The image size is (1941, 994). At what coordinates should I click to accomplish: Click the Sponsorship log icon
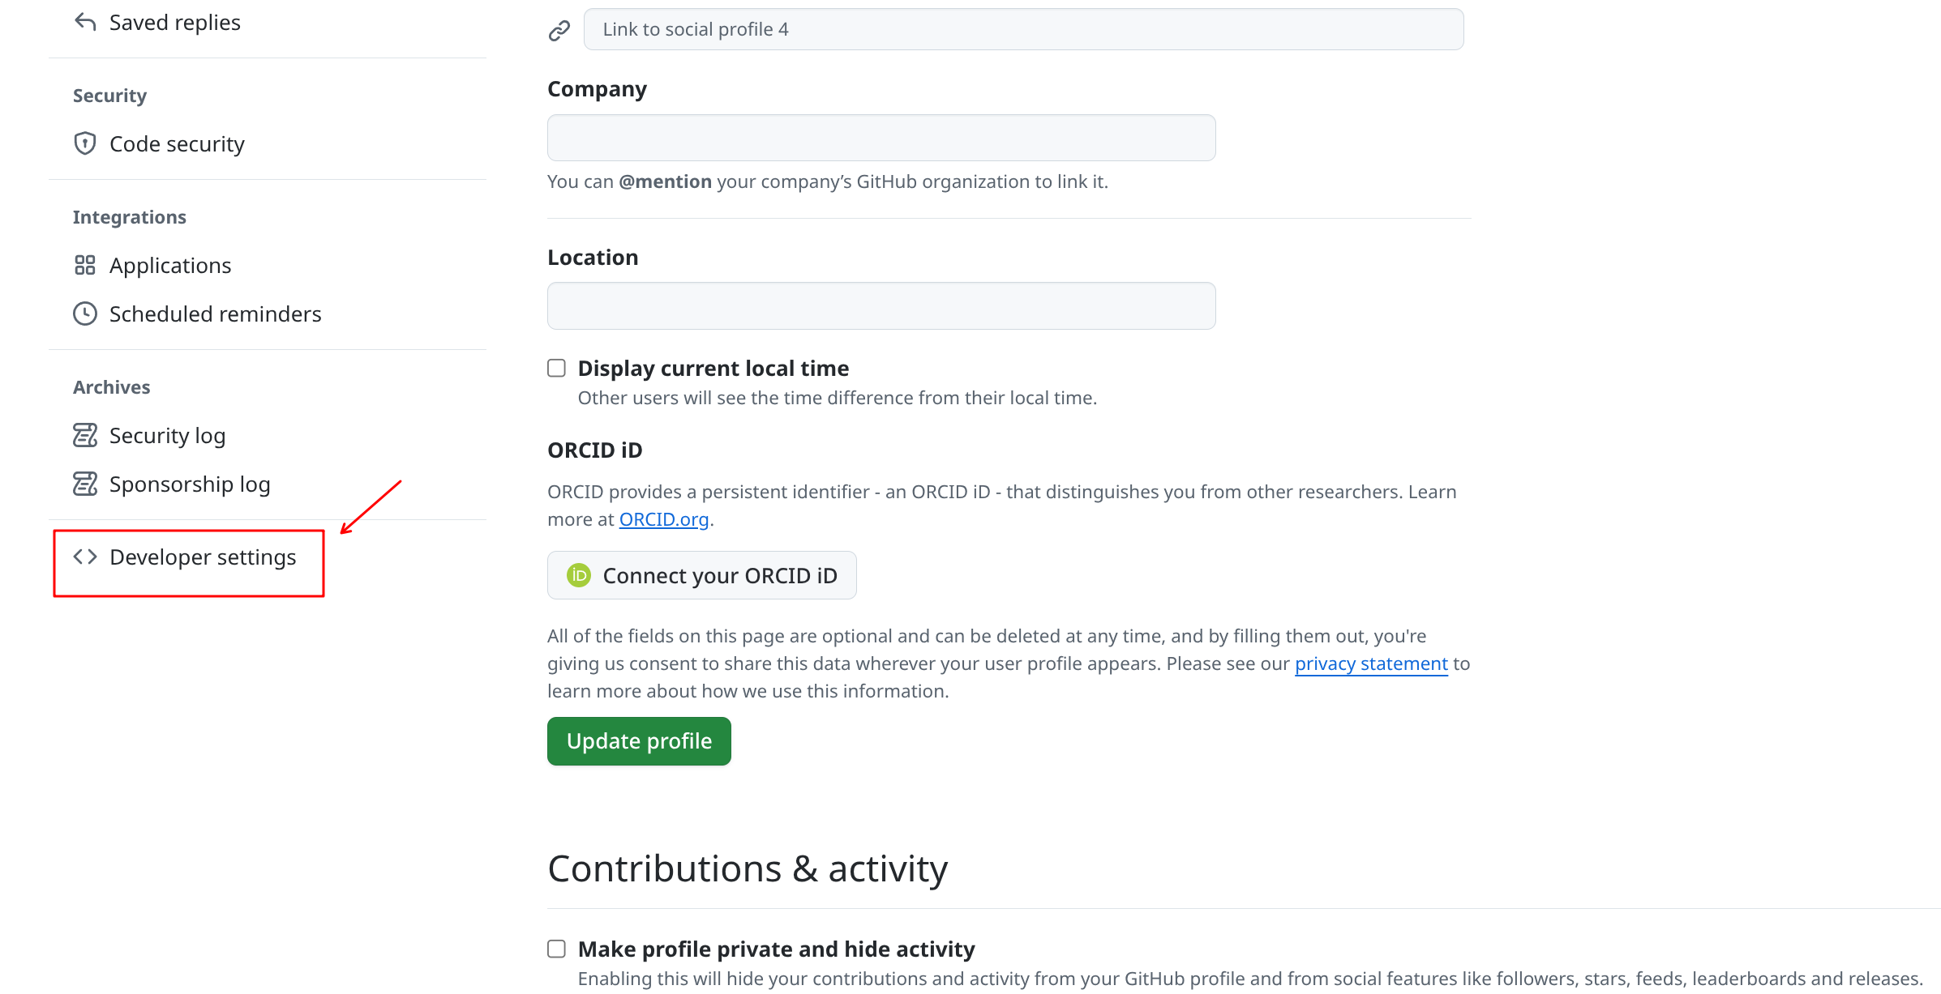coord(85,484)
